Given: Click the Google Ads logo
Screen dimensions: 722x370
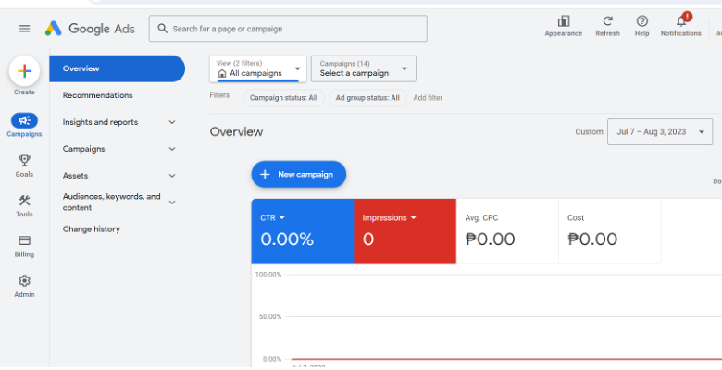Looking at the screenshot, I should [x=90, y=29].
